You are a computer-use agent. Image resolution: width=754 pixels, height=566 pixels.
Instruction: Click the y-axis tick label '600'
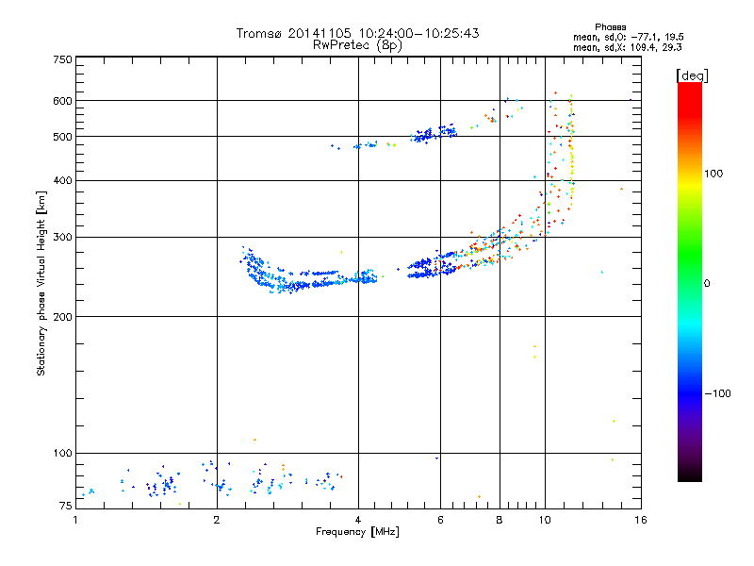pos(62,101)
